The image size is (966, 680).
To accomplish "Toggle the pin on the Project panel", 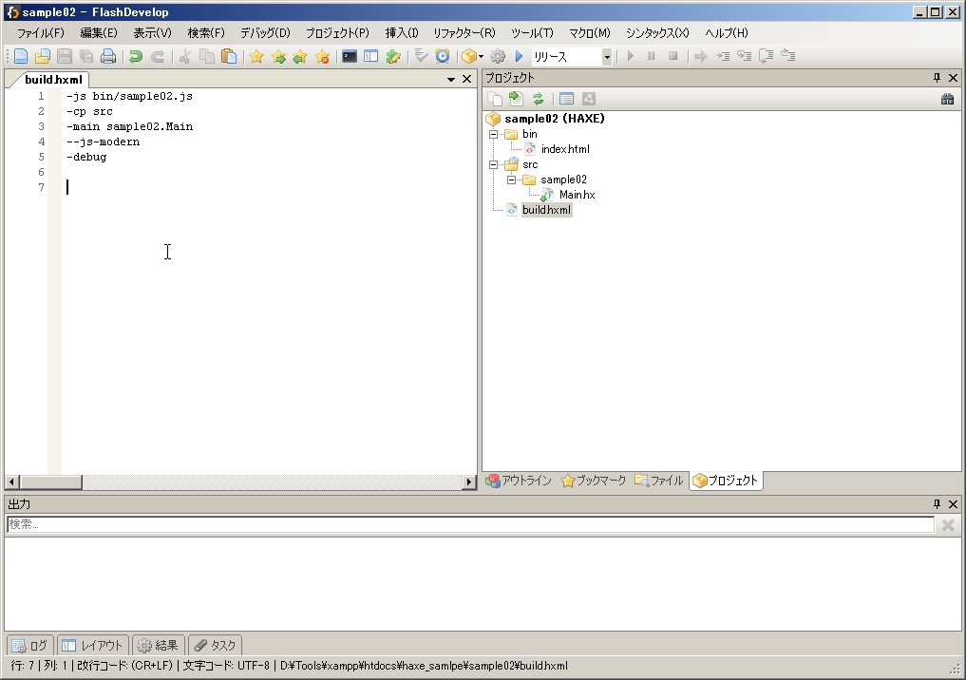I will tap(938, 78).
